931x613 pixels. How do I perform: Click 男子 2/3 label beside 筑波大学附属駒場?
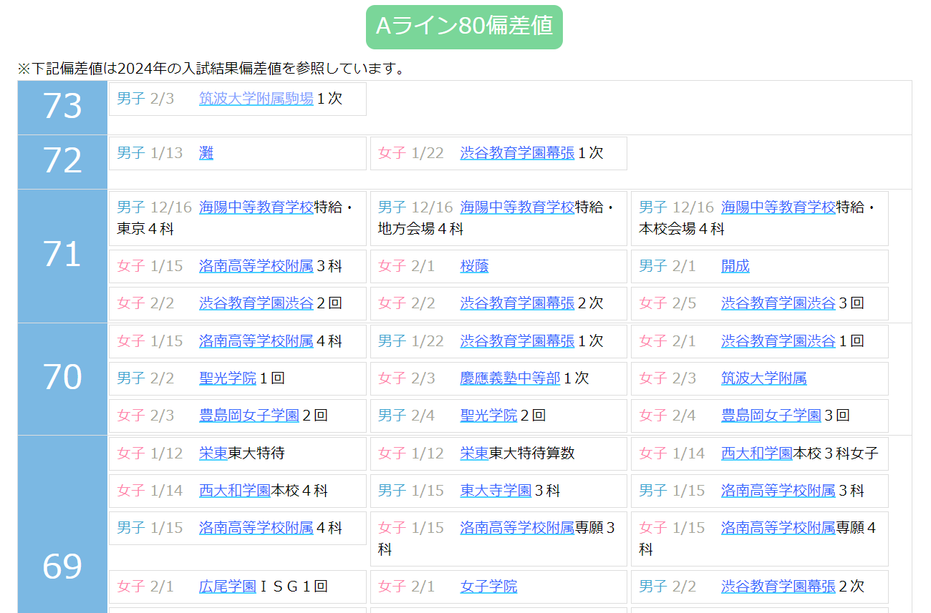[x=146, y=99]
